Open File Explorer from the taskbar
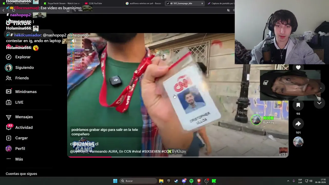 (161, 181)
